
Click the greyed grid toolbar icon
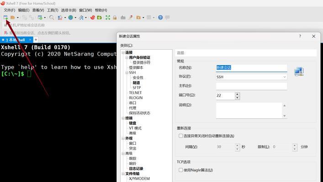[149, 18]
